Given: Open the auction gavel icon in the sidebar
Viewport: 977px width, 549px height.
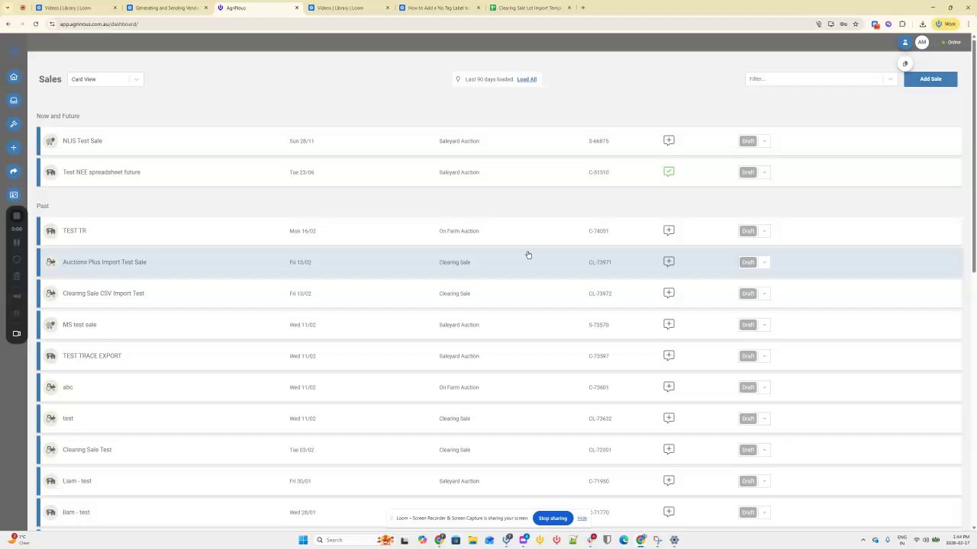Looking at the screenshot, I should [14, 124].
